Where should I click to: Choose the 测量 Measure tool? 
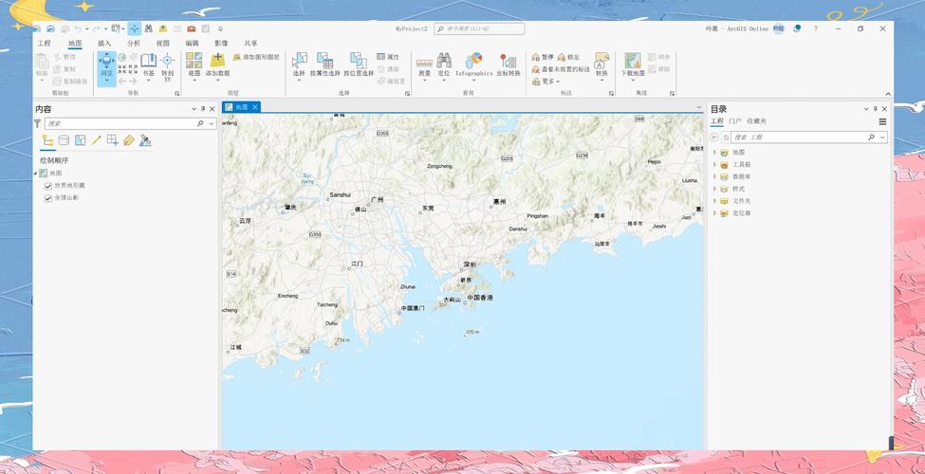click(x=424, y=66)
